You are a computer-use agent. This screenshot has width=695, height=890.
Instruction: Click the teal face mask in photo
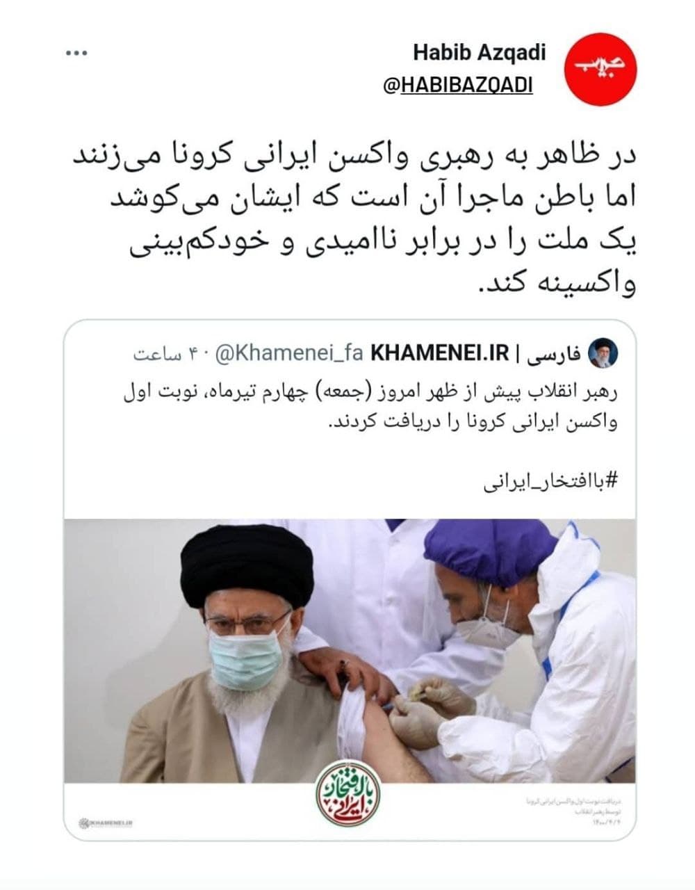[249, 652]
